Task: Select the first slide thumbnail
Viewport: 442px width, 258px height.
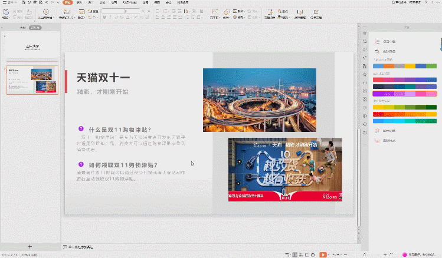Action: (32, 47)
